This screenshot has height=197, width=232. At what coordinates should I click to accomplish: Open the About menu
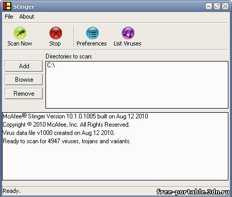coord(27,17)
